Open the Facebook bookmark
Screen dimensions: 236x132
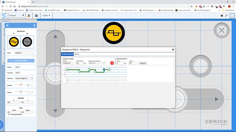pos(20,10)
